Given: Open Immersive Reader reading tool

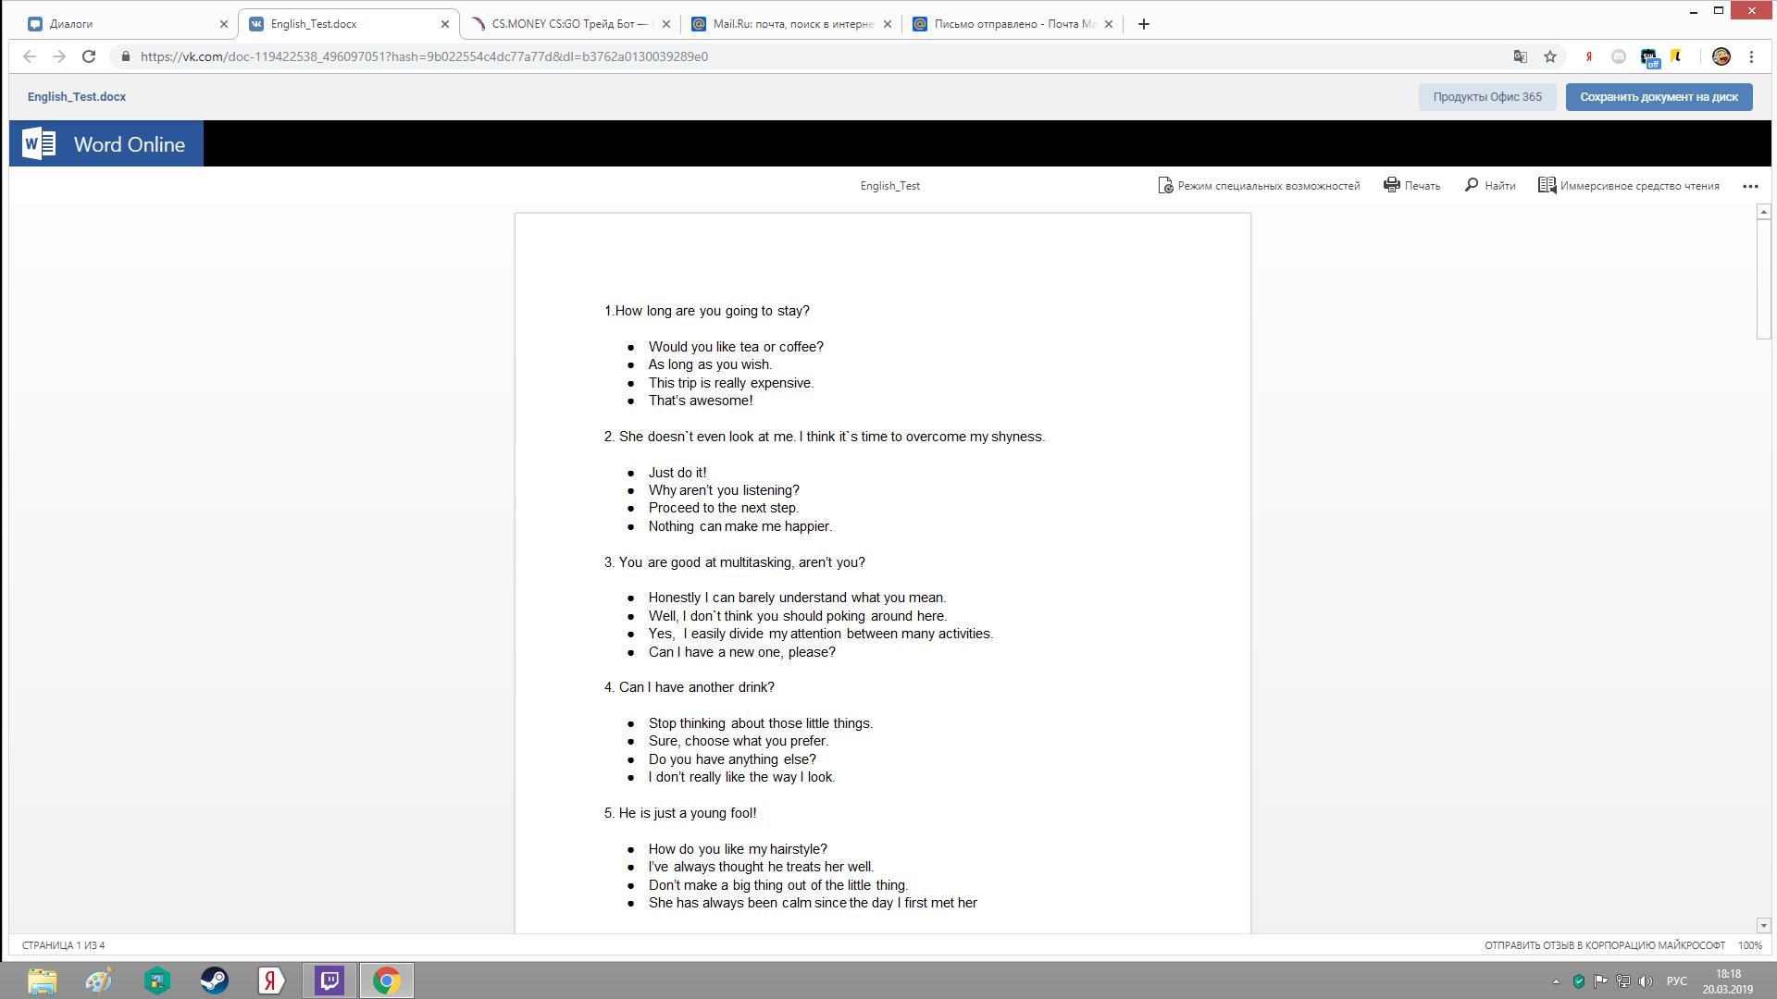Looking at the screenshot, I should tap(1629, 186).
